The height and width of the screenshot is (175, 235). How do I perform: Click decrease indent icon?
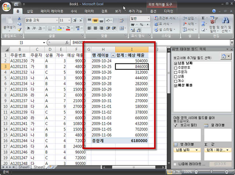point(108,28)
